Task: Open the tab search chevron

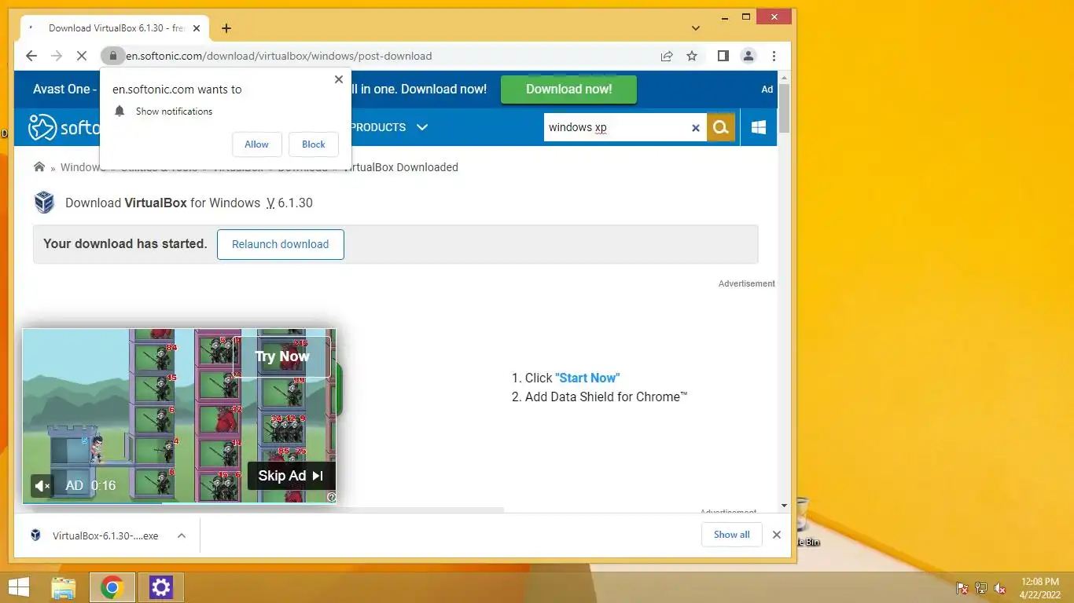Action: (x=696, y=28)
